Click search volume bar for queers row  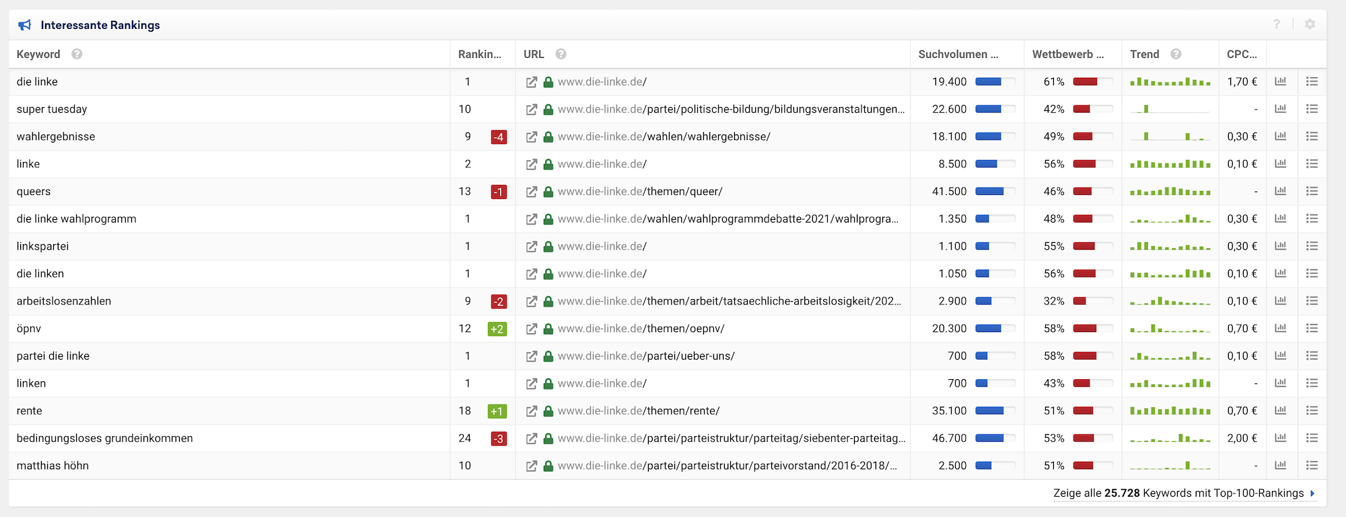point(995,192)
